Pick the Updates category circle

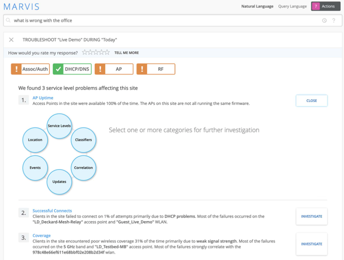(60, 181)
